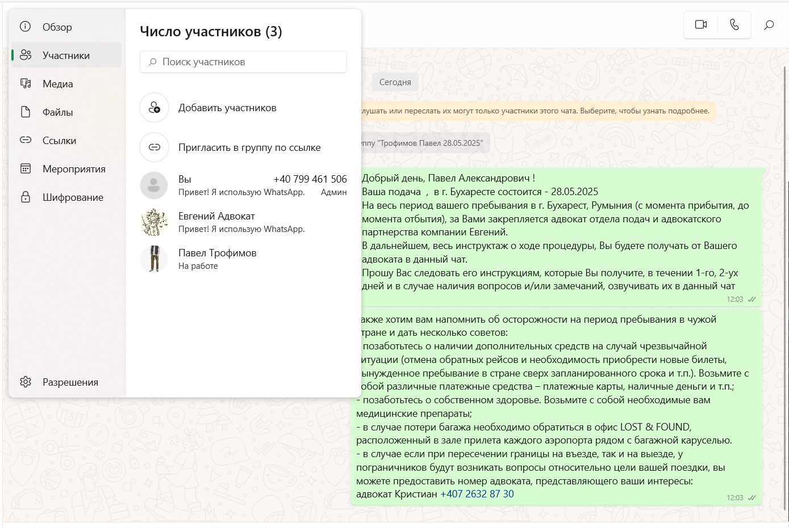Click the add-participant person icon

coord(155,108)
